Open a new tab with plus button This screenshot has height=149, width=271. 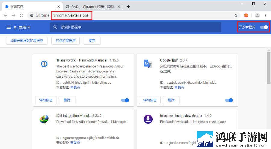tap(128, 7)
